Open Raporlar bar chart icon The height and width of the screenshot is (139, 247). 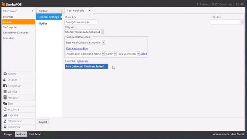[5, 115]
